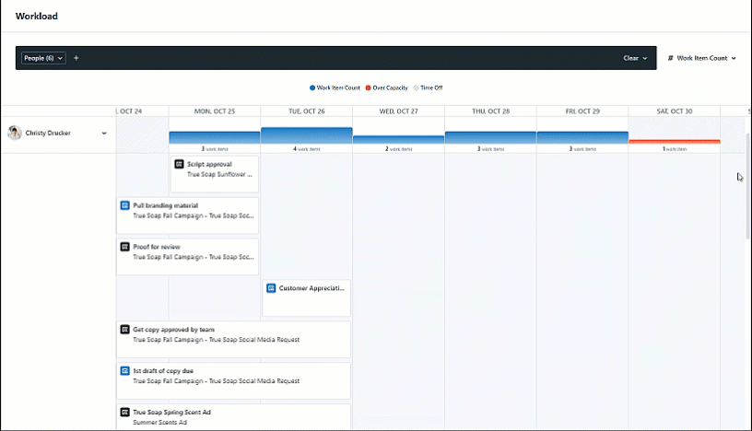The image size is (752, 431).
Task: Click the 3 work items label under Oct 25
Action: (215, 149)
